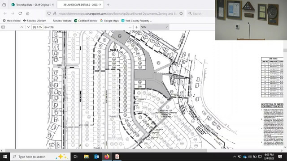Click the PDF zoom in plus button
The width and height of the screenshot is (287, 161).
136,27
